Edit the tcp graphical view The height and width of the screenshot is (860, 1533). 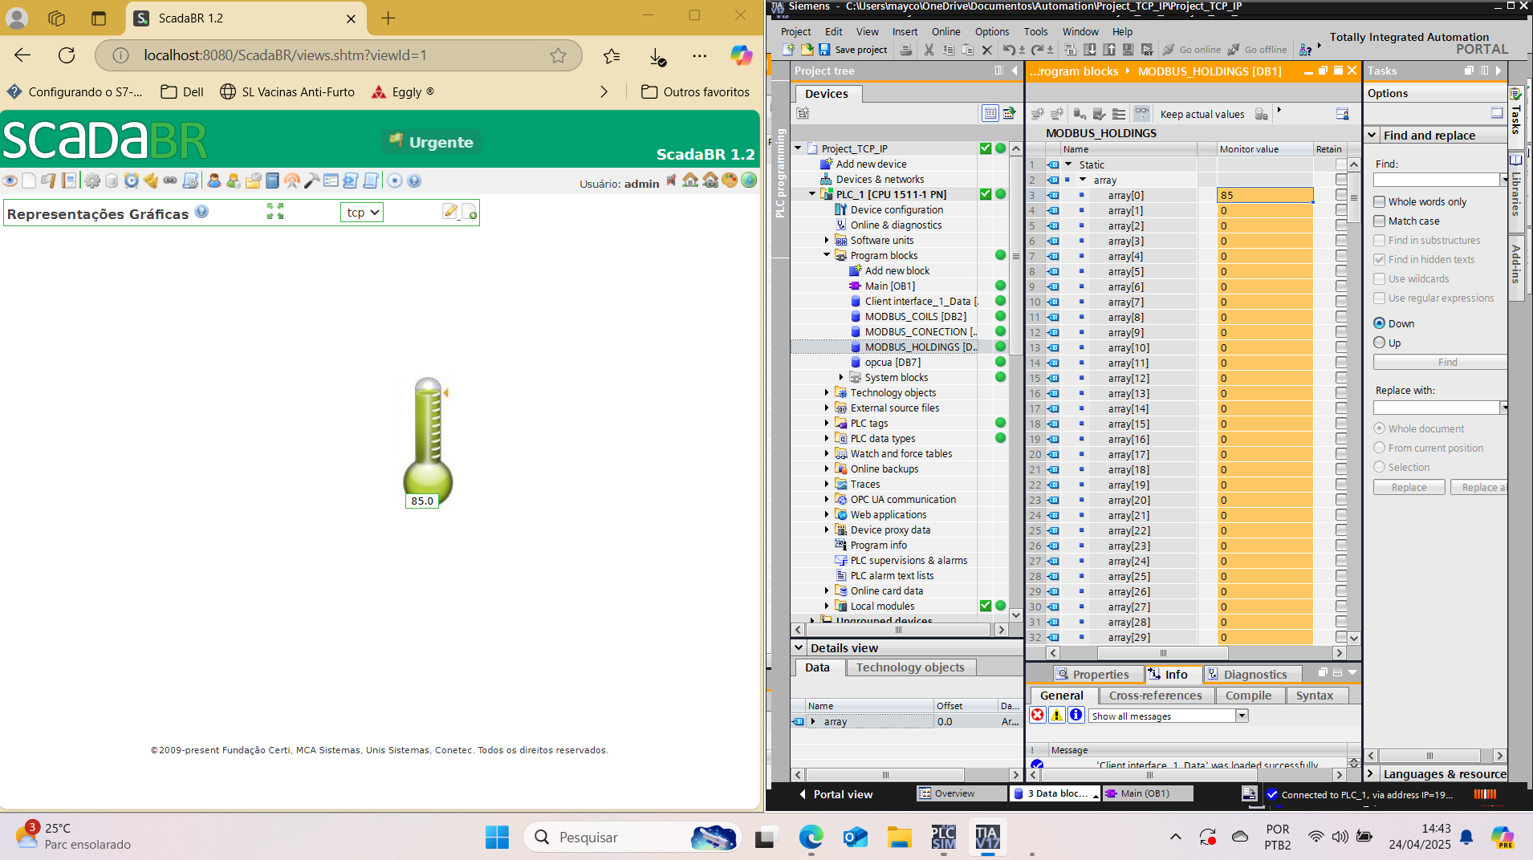point(450,211)
